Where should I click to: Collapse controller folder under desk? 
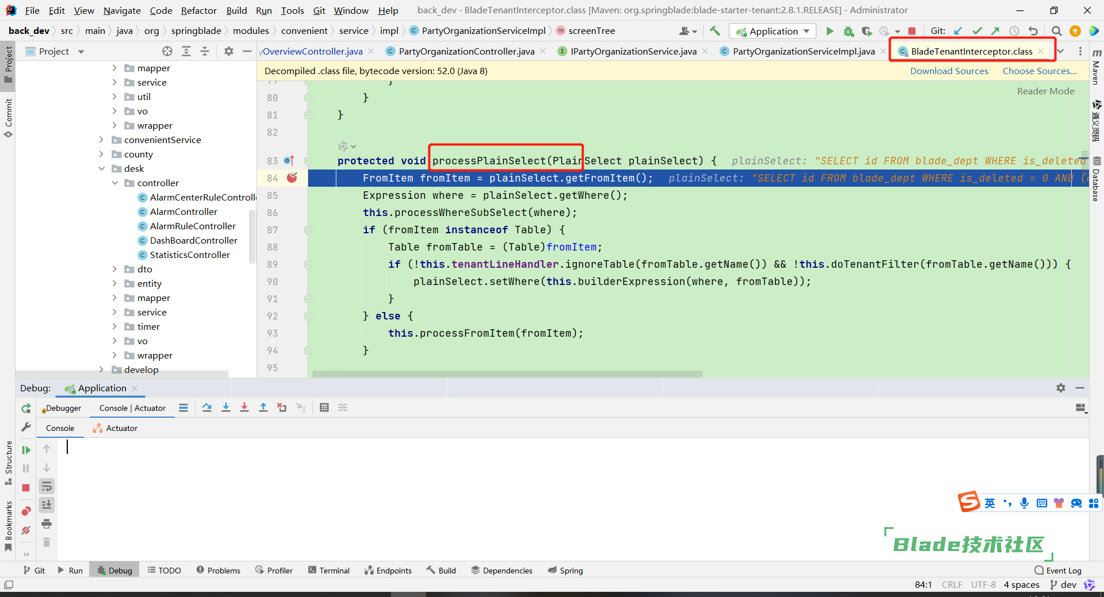114,183
